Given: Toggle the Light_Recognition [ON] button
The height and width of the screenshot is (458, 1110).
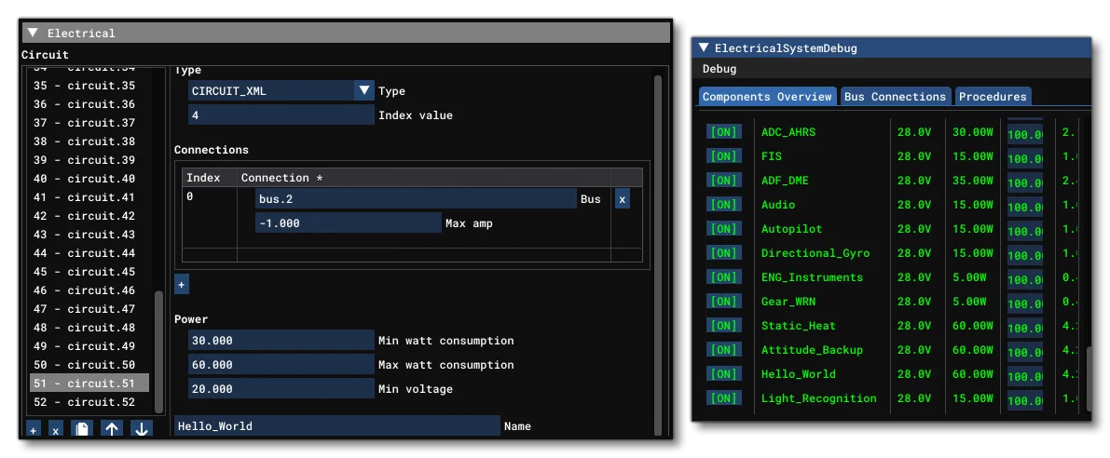Looking at the screenshot, I should tap(723, 398).
